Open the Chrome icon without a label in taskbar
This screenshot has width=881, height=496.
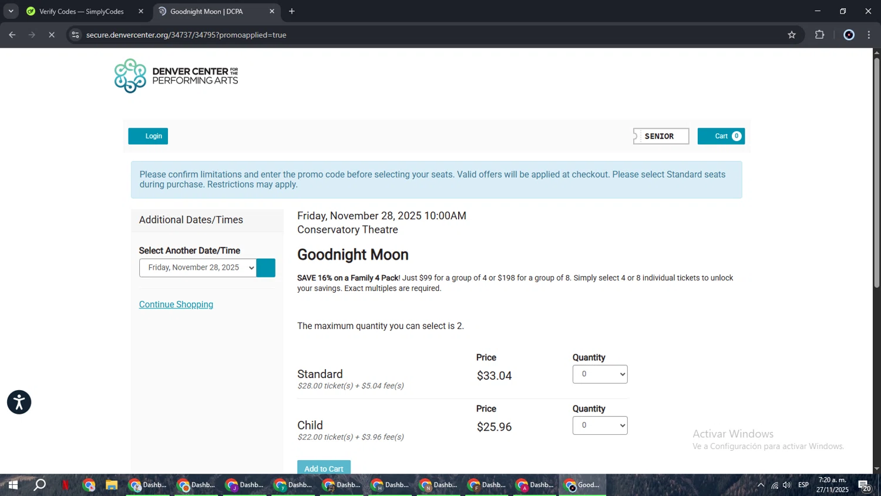(89, 485)
